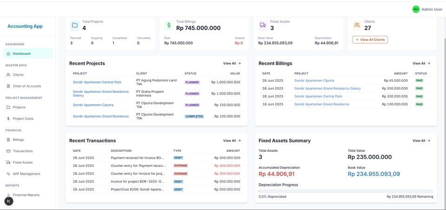Open Sondir Apartemen Grand Residence in Recent Projects
This screenshot has height=210, width=446.
(101, 116)
